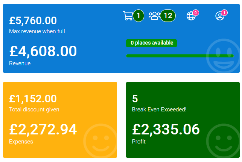Click the green badge showing 12
242x162 pixels.
(x=168, y=16)
